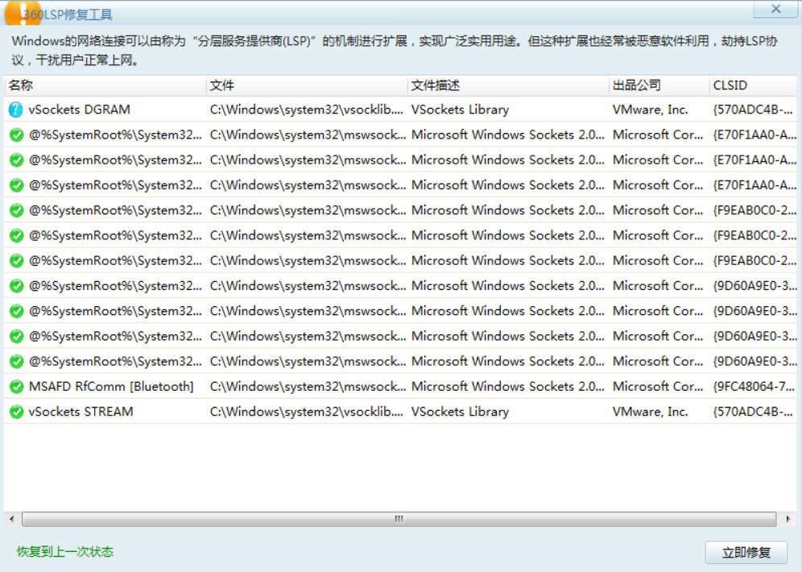Click the horizontal scrollbar thumb
The width and height of the screenshot is (802, 572).
pos(399,519)
